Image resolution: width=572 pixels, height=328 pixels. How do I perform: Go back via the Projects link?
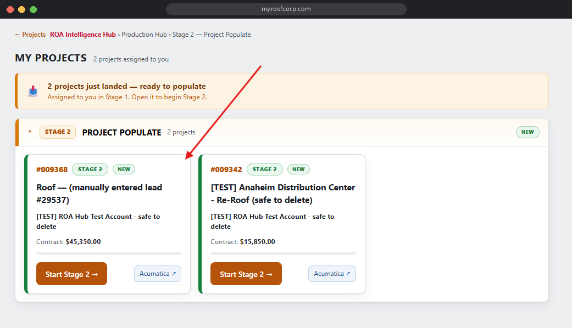(x=30, y=35)
